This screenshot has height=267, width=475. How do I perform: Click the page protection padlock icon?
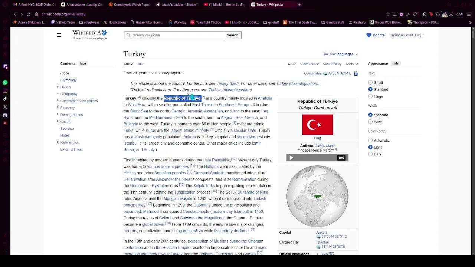click(x=356, y=73)
